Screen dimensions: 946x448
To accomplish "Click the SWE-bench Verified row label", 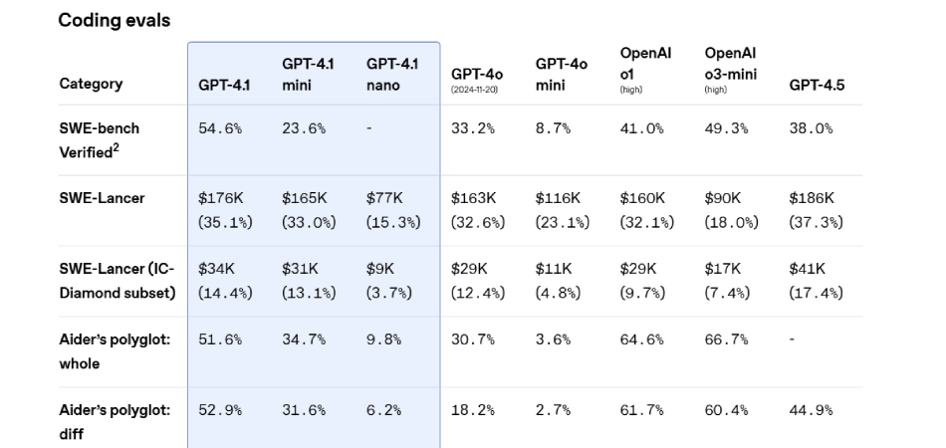I will [x=100, y=140].
